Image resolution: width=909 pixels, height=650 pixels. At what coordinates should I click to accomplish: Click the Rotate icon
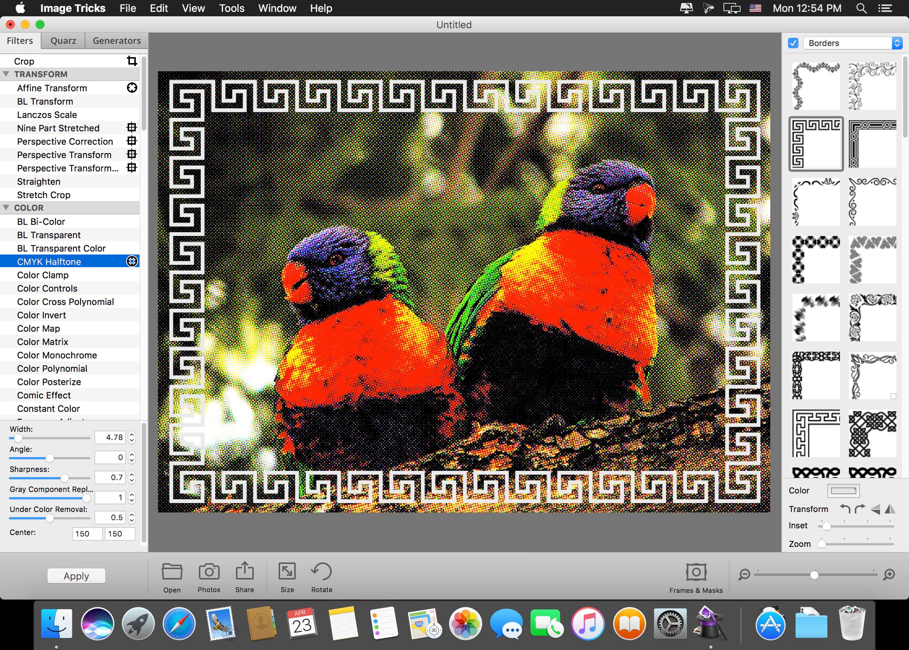tap(321, 572)
